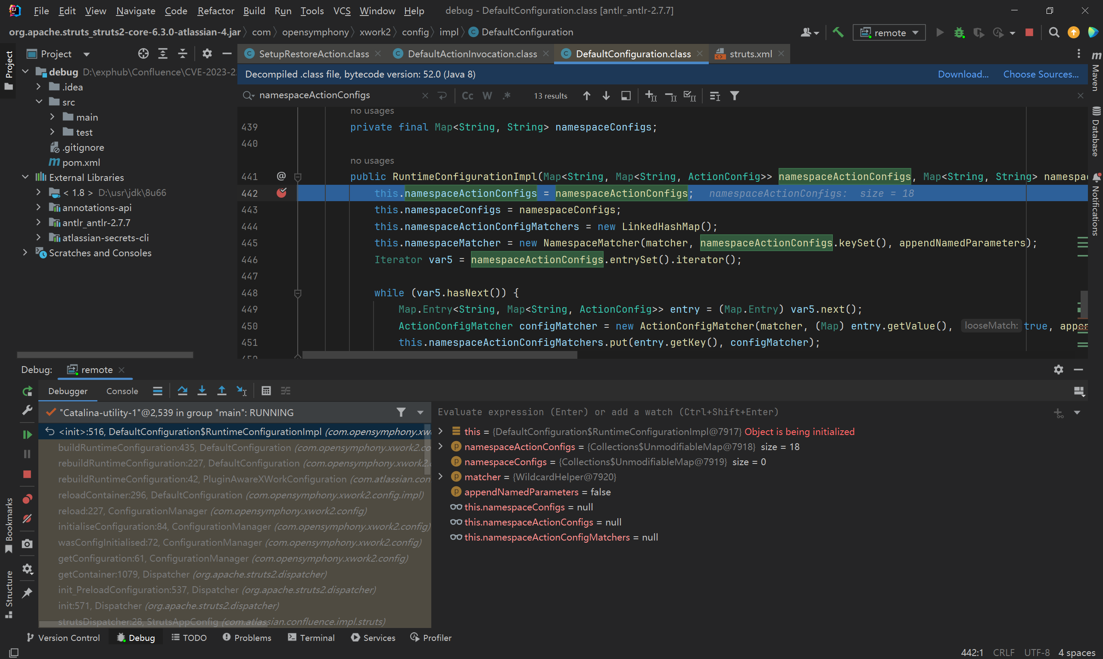Collapse all in Project panel

point(183,54)
